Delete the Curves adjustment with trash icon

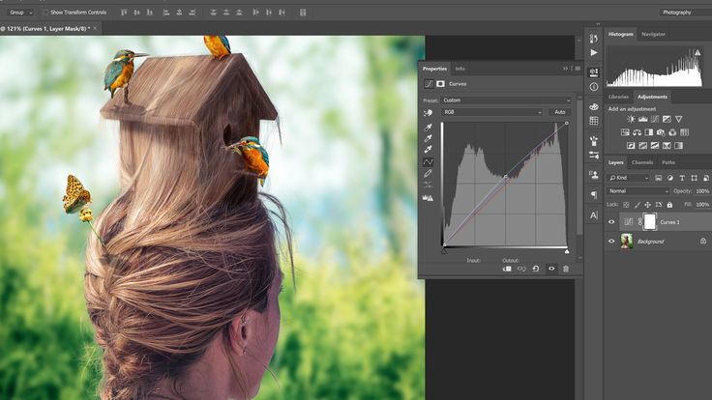(x=566, y=269)
